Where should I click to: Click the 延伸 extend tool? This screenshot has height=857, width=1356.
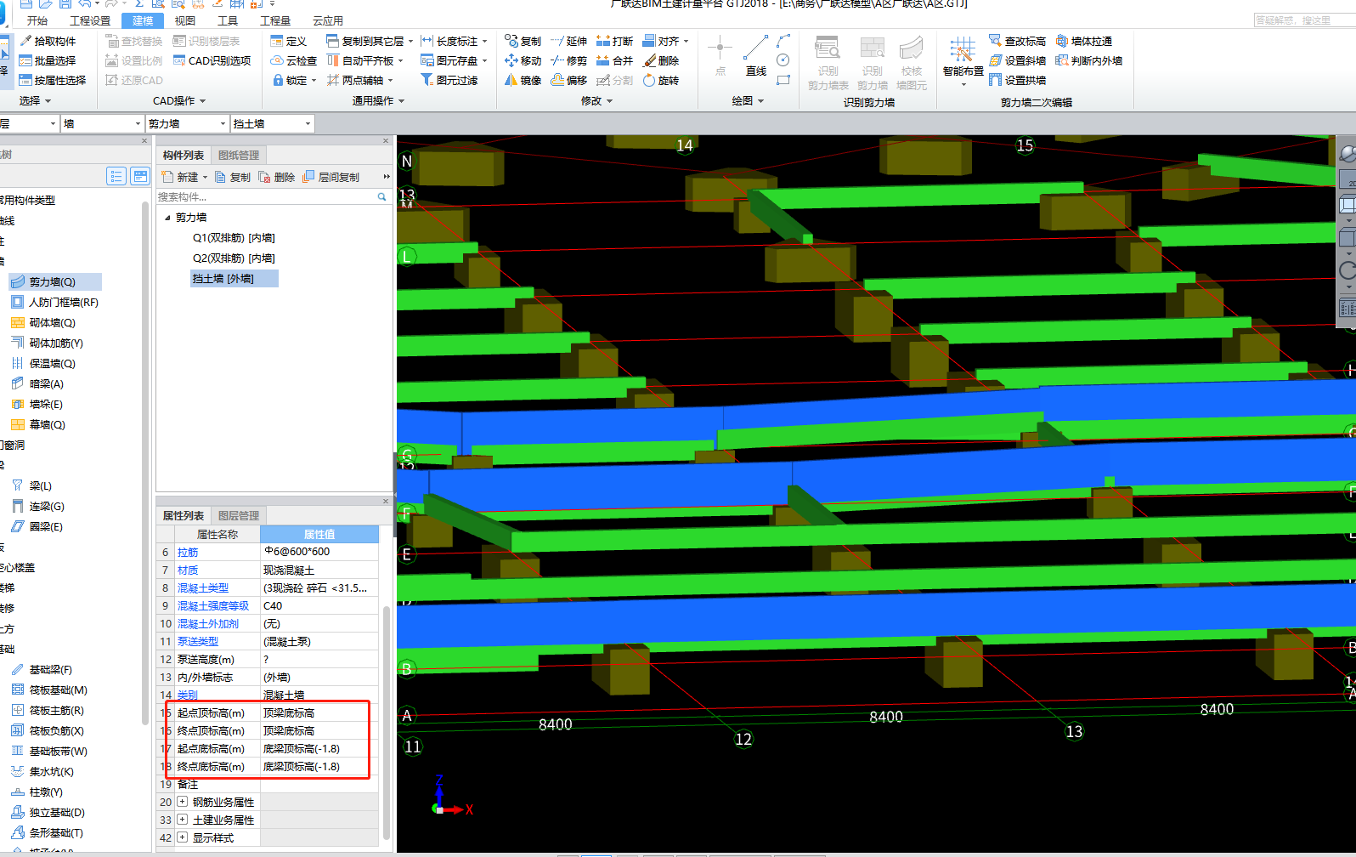point(568,41)
